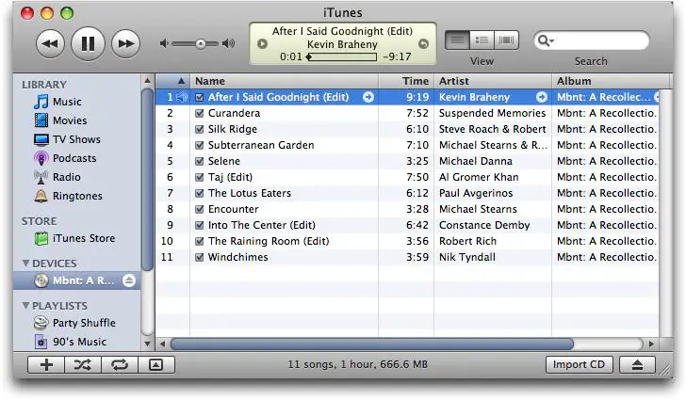
Task: Switch to grouped album view
Action: (x=482, y=40)
